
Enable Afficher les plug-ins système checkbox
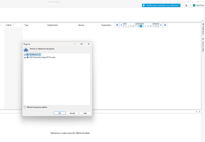point(25,107)
